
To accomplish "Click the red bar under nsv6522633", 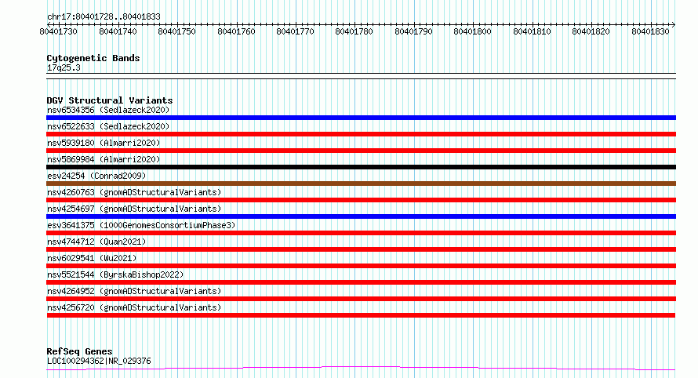I will coord(361,134).
